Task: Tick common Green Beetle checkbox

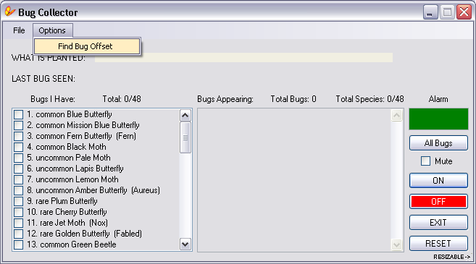Action: click(x=19, y=244)
